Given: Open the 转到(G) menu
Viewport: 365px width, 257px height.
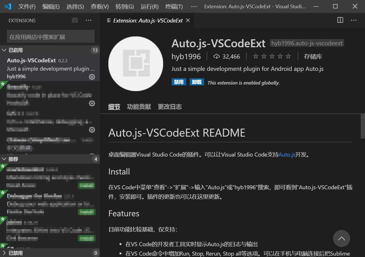Looking at the screenshot, I should (x=125, y=6).
